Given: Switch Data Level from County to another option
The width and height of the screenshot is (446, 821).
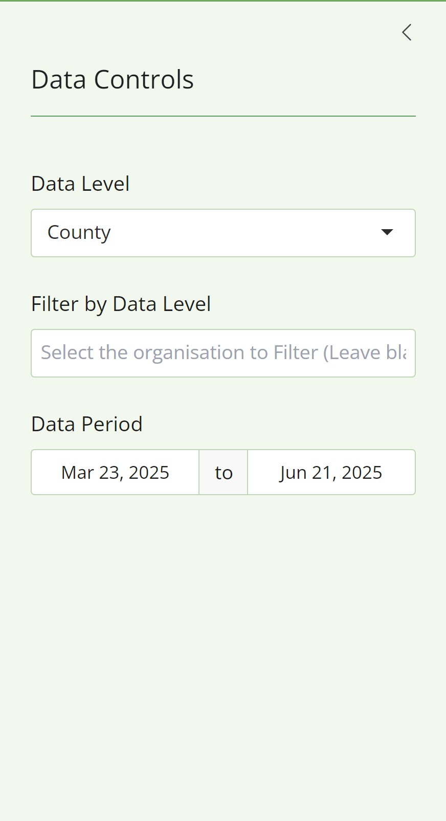Looking at the screenshot, I should [x=223, y=232].
